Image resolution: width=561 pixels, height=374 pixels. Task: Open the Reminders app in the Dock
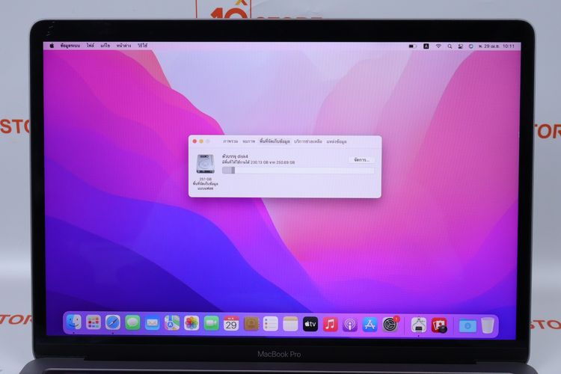click(271, 324)
